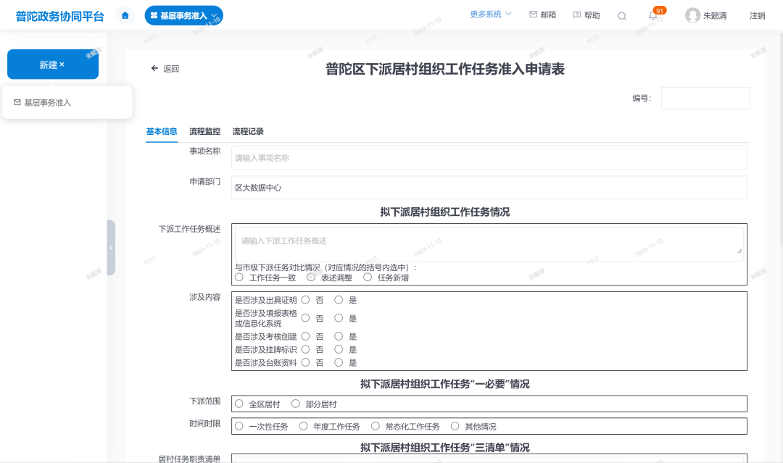Click the 朱懿清 user avatar icon

[694, 14]
